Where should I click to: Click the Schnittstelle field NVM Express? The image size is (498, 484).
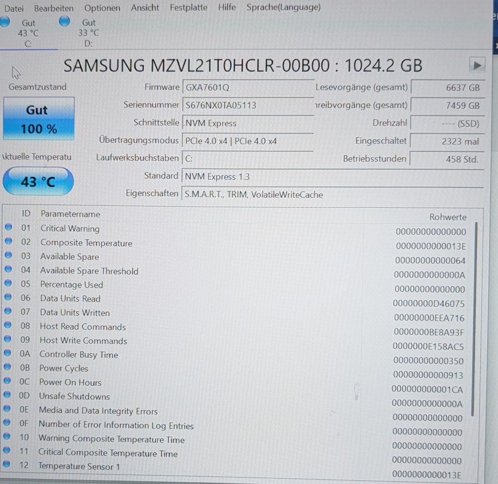click(x=248, y=123)
